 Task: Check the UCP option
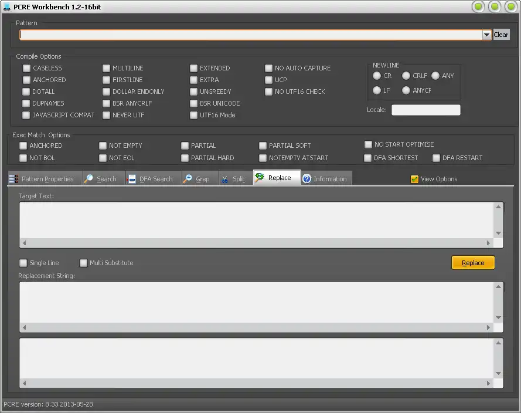268,80
